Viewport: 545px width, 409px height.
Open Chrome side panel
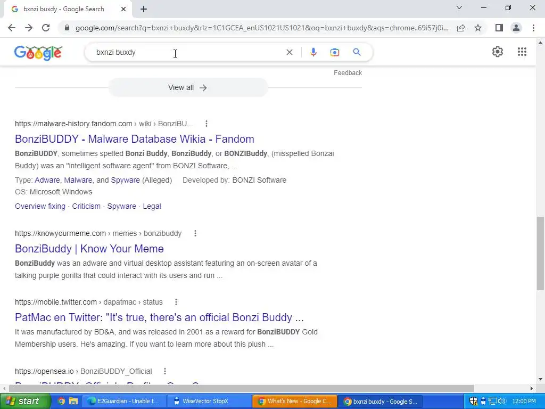pos(499,28)
